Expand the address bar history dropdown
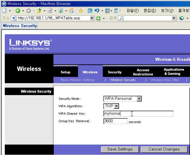 click(x=92, y=18)
